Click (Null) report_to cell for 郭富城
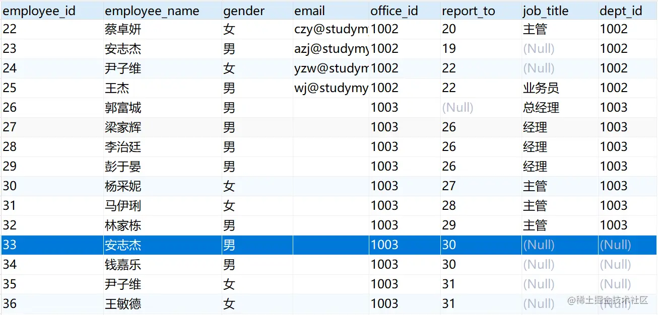658x315 pixels. click(481, 108)
